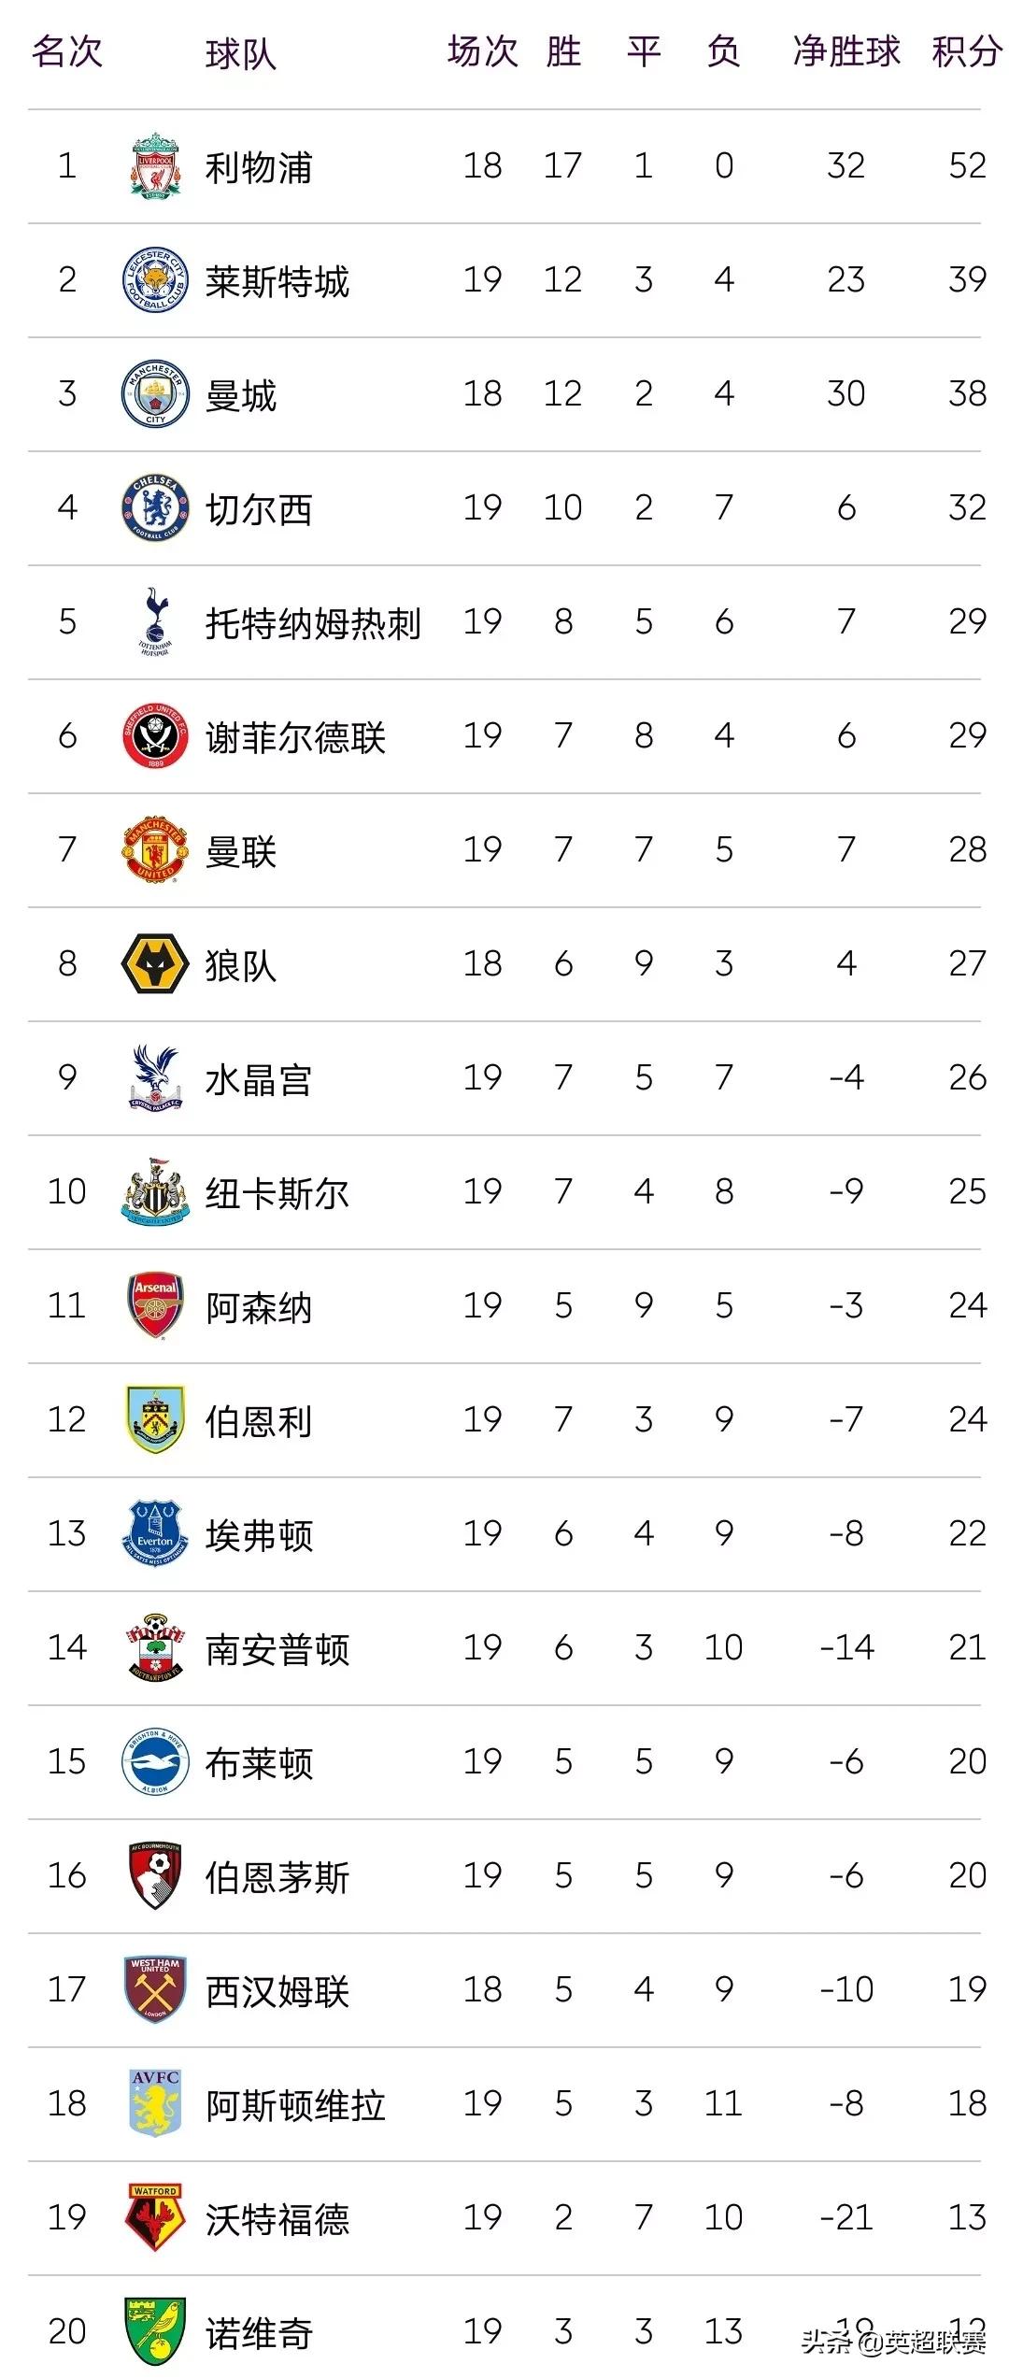The height and width of the screenshot is (2378, 1009).
Task: Select team name 阿斯顿维拉
Action: click(x=295, y=2105)
